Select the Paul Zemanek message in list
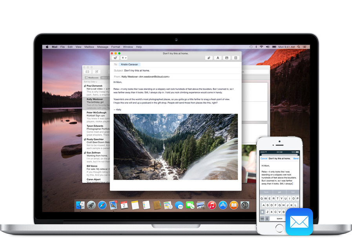Image resolution: width=352 pixels, height=238 pixels. (96, 90)
